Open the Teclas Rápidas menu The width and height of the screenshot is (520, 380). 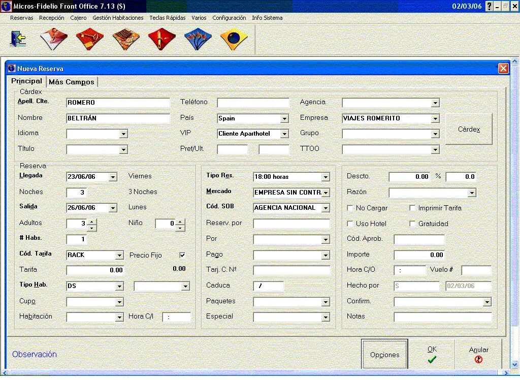(x=168, y=18)
